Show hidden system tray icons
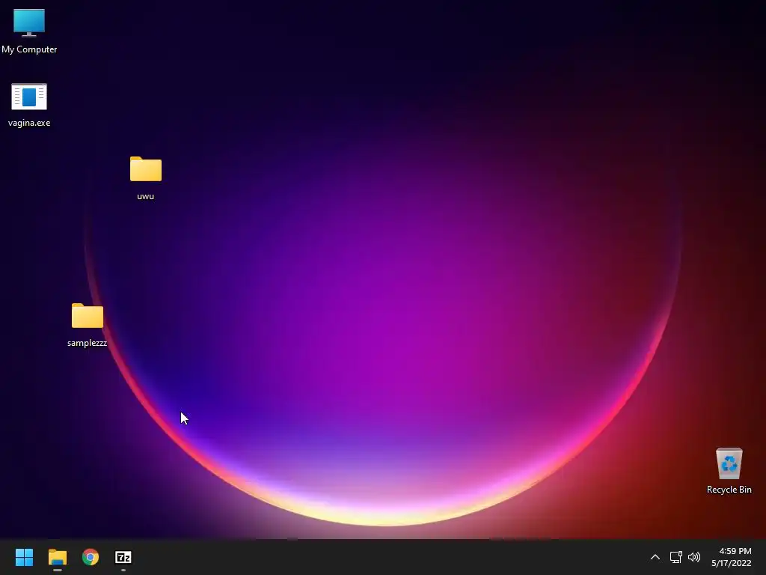The width and height of the screenshot is (766, 575). tap(655, 557)
